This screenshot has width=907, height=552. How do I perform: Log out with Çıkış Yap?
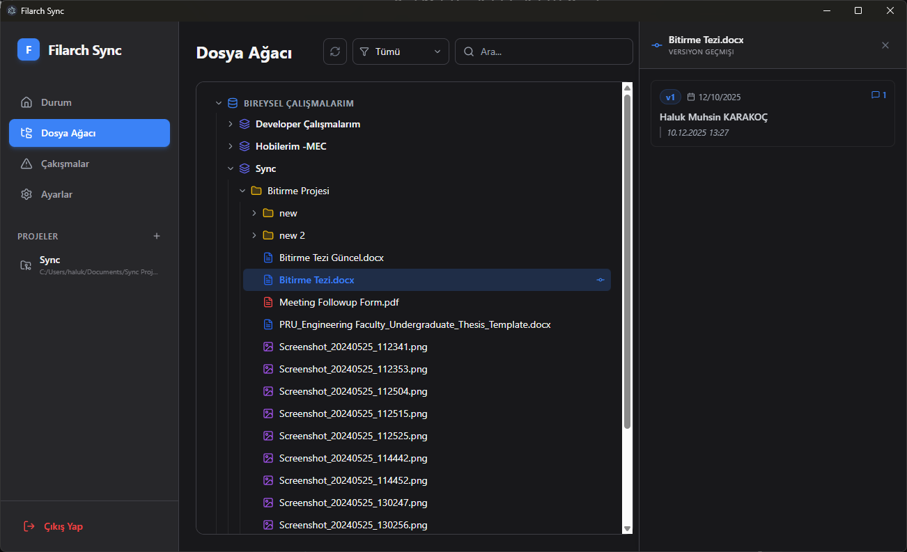[x=89, y=526]
